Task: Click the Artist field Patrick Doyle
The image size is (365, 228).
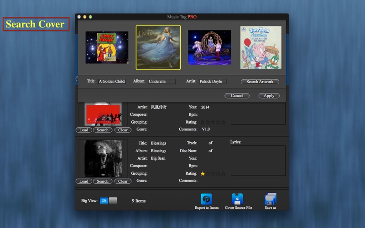Action: point(213,81)
